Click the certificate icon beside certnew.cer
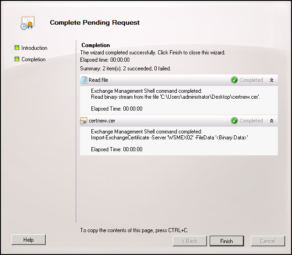Screen dimensions: 292x255 [x=84, y=121]
